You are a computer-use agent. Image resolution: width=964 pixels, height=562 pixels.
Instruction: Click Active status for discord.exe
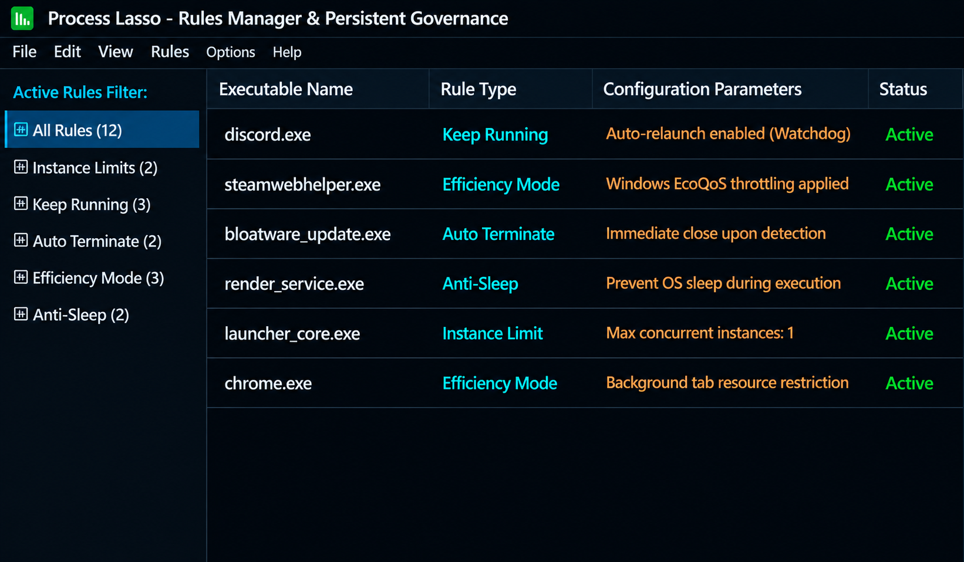pos(909,134)
